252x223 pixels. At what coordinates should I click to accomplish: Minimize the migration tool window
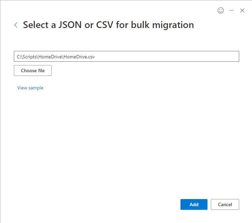[x=231, y=10]
